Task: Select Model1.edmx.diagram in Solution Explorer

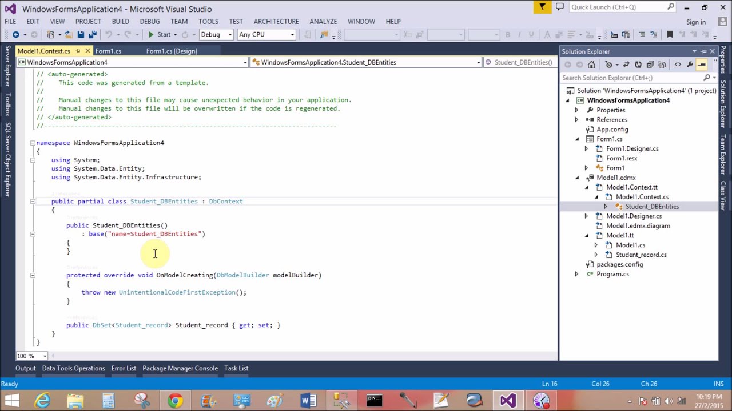Action: click(638, 225)
